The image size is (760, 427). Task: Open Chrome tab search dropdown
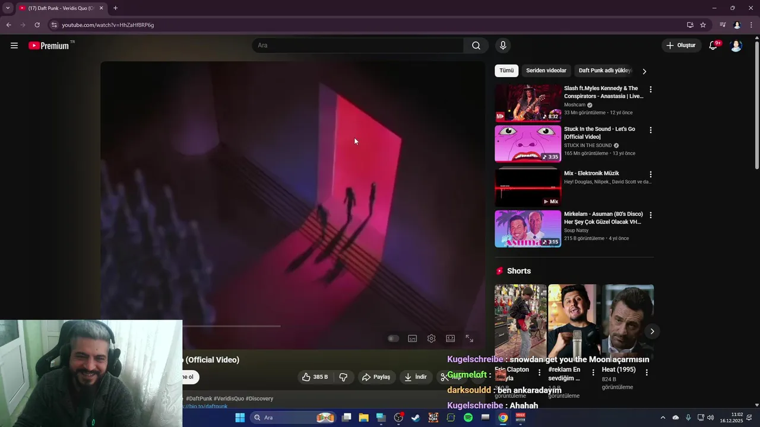(x=8, y=8)
